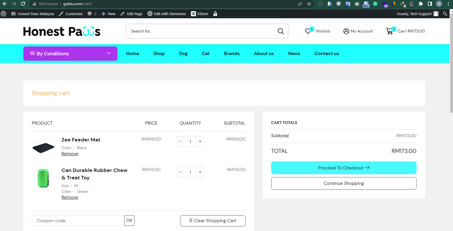
Task: Go to Home in the navigation bar
Action: tap(133, 53)
